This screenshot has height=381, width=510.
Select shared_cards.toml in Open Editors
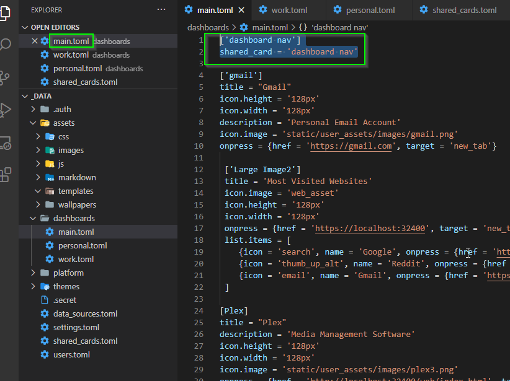coord(98,82)
